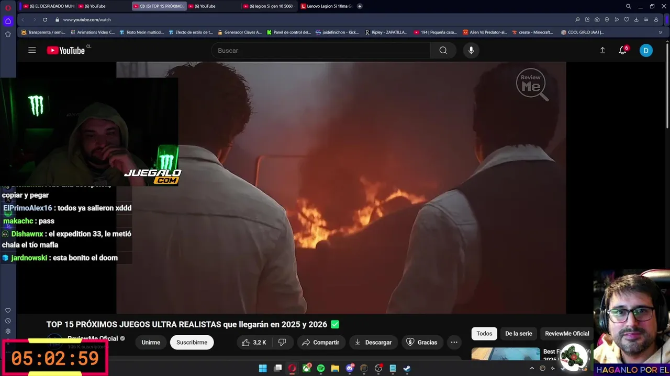
Task: Open 'COOL GIRLD JAAJ' bookmark
Action: [x=582, y=32]
